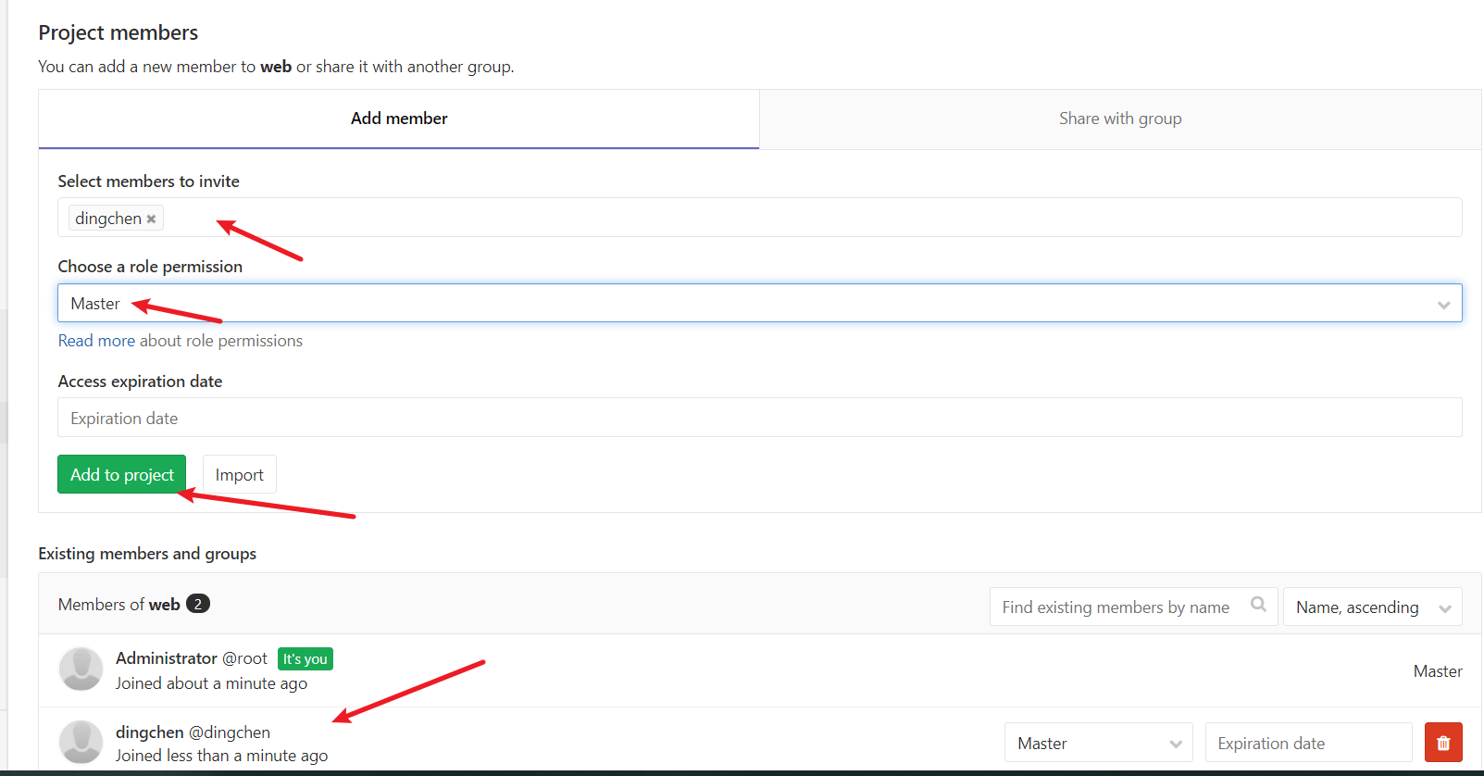Click Administrator's avatar image

coord(81,670)
